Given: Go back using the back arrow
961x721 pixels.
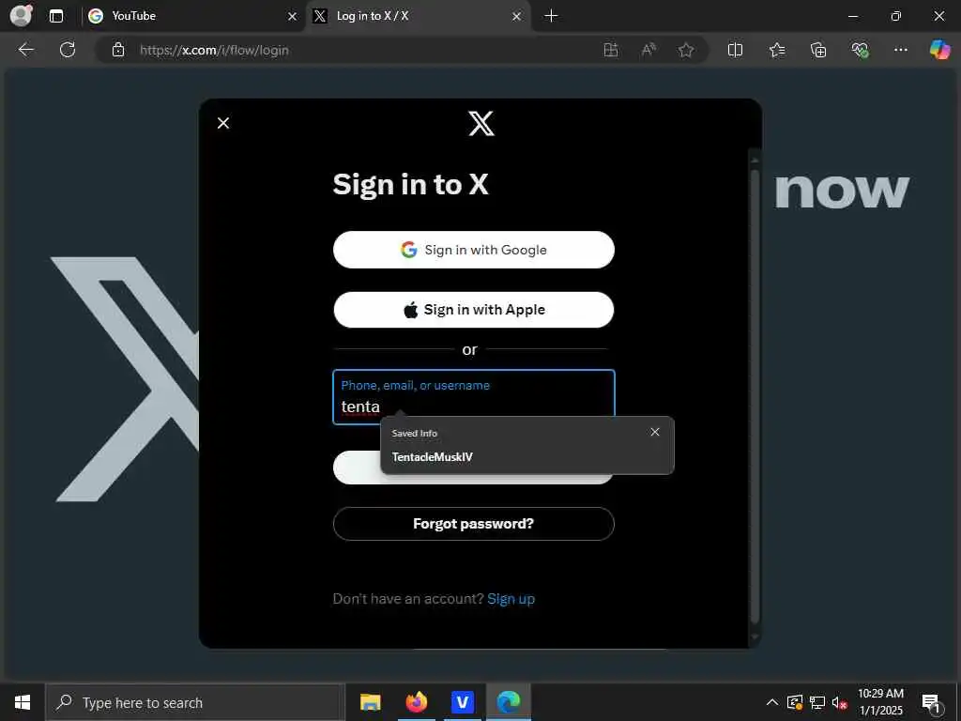Looking at the screenshot, I should pyautogui.click(x=25, y=50).
